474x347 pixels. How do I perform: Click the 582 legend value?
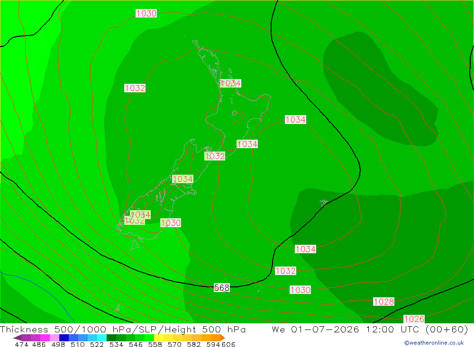[194, 345]
